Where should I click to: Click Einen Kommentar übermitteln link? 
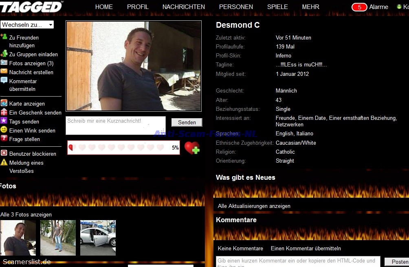click(x=306, y=248)
